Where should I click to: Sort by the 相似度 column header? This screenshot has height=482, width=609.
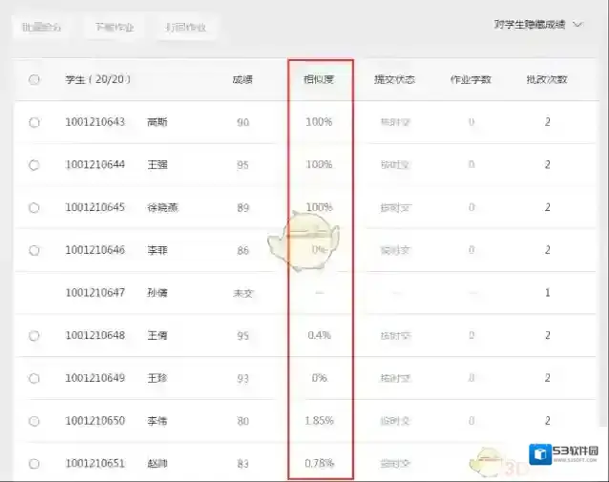[319, 79]
